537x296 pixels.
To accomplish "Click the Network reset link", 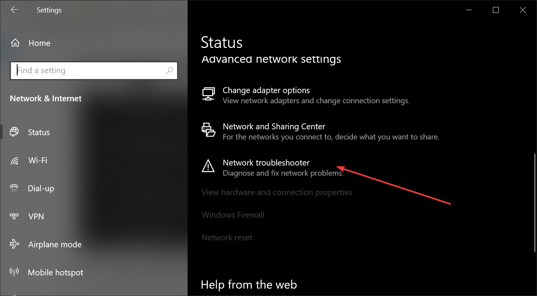I will click(x=227, y=238).
